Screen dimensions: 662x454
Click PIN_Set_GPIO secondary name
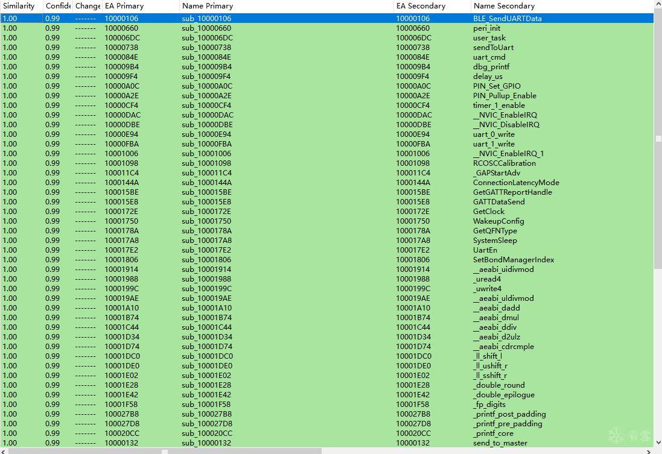[x=497, y=86]
